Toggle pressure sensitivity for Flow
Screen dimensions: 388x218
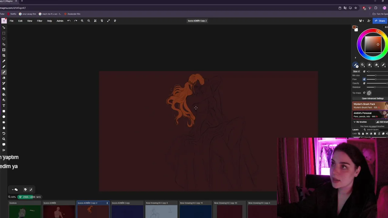coord(364,79)
